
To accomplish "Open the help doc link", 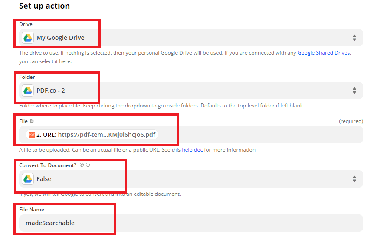I will pyautogui.click(x=193, y=150).
